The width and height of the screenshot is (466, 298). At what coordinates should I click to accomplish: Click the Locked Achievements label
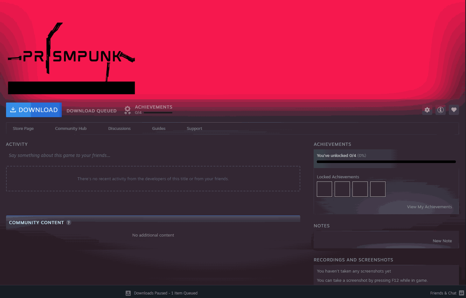click(338, 177)
